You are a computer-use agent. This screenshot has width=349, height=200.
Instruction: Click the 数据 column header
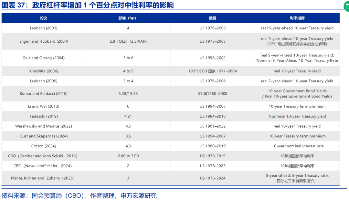point(213,18)
